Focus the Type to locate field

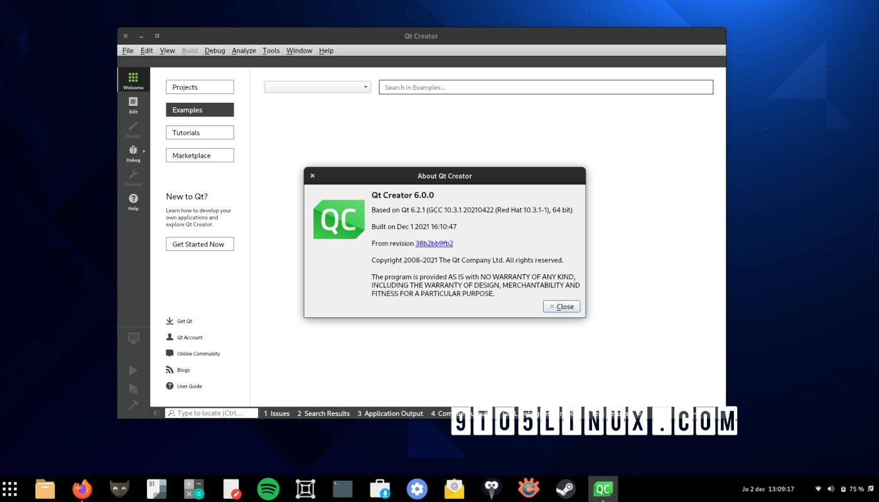(x=212, y=413)
